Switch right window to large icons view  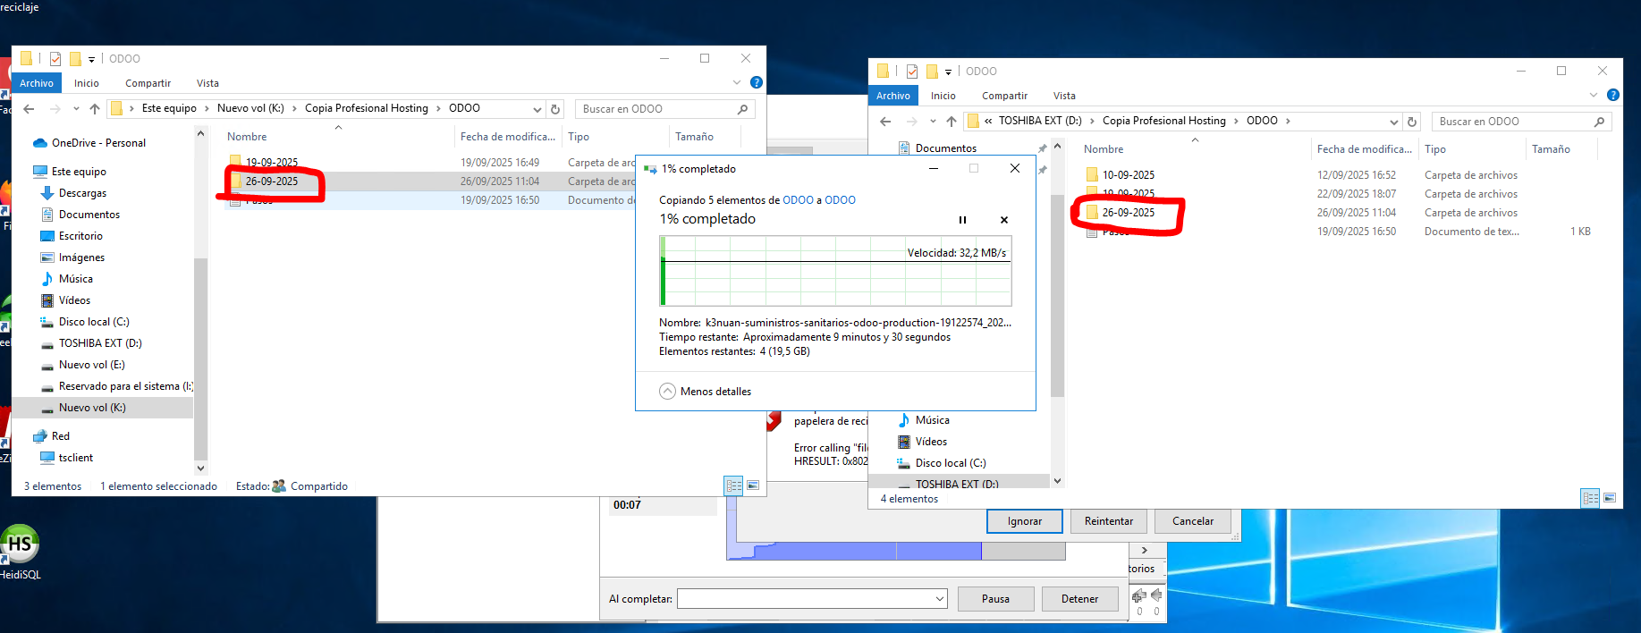1610,498
